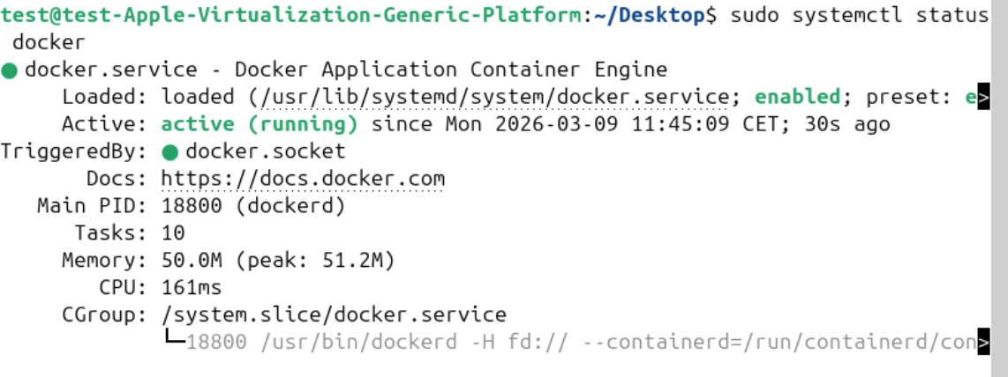Click the Main PID value 18800 (dockerd)
Screen dimensions: 1008x377
[x=253, y=207]
